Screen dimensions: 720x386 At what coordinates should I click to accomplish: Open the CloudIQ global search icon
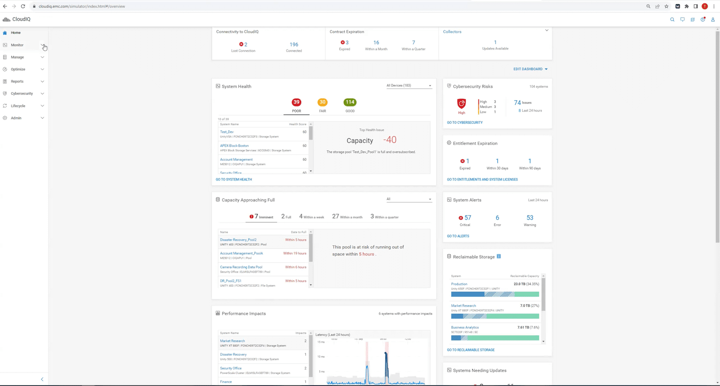pyautogui.click(x=672, y=20)
